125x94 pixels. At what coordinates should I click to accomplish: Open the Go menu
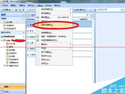coord(31,6)
